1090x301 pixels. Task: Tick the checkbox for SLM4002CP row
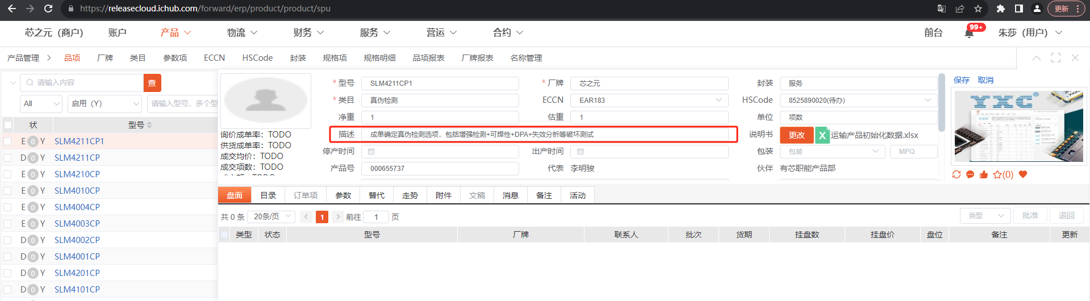tap(8, 240)
